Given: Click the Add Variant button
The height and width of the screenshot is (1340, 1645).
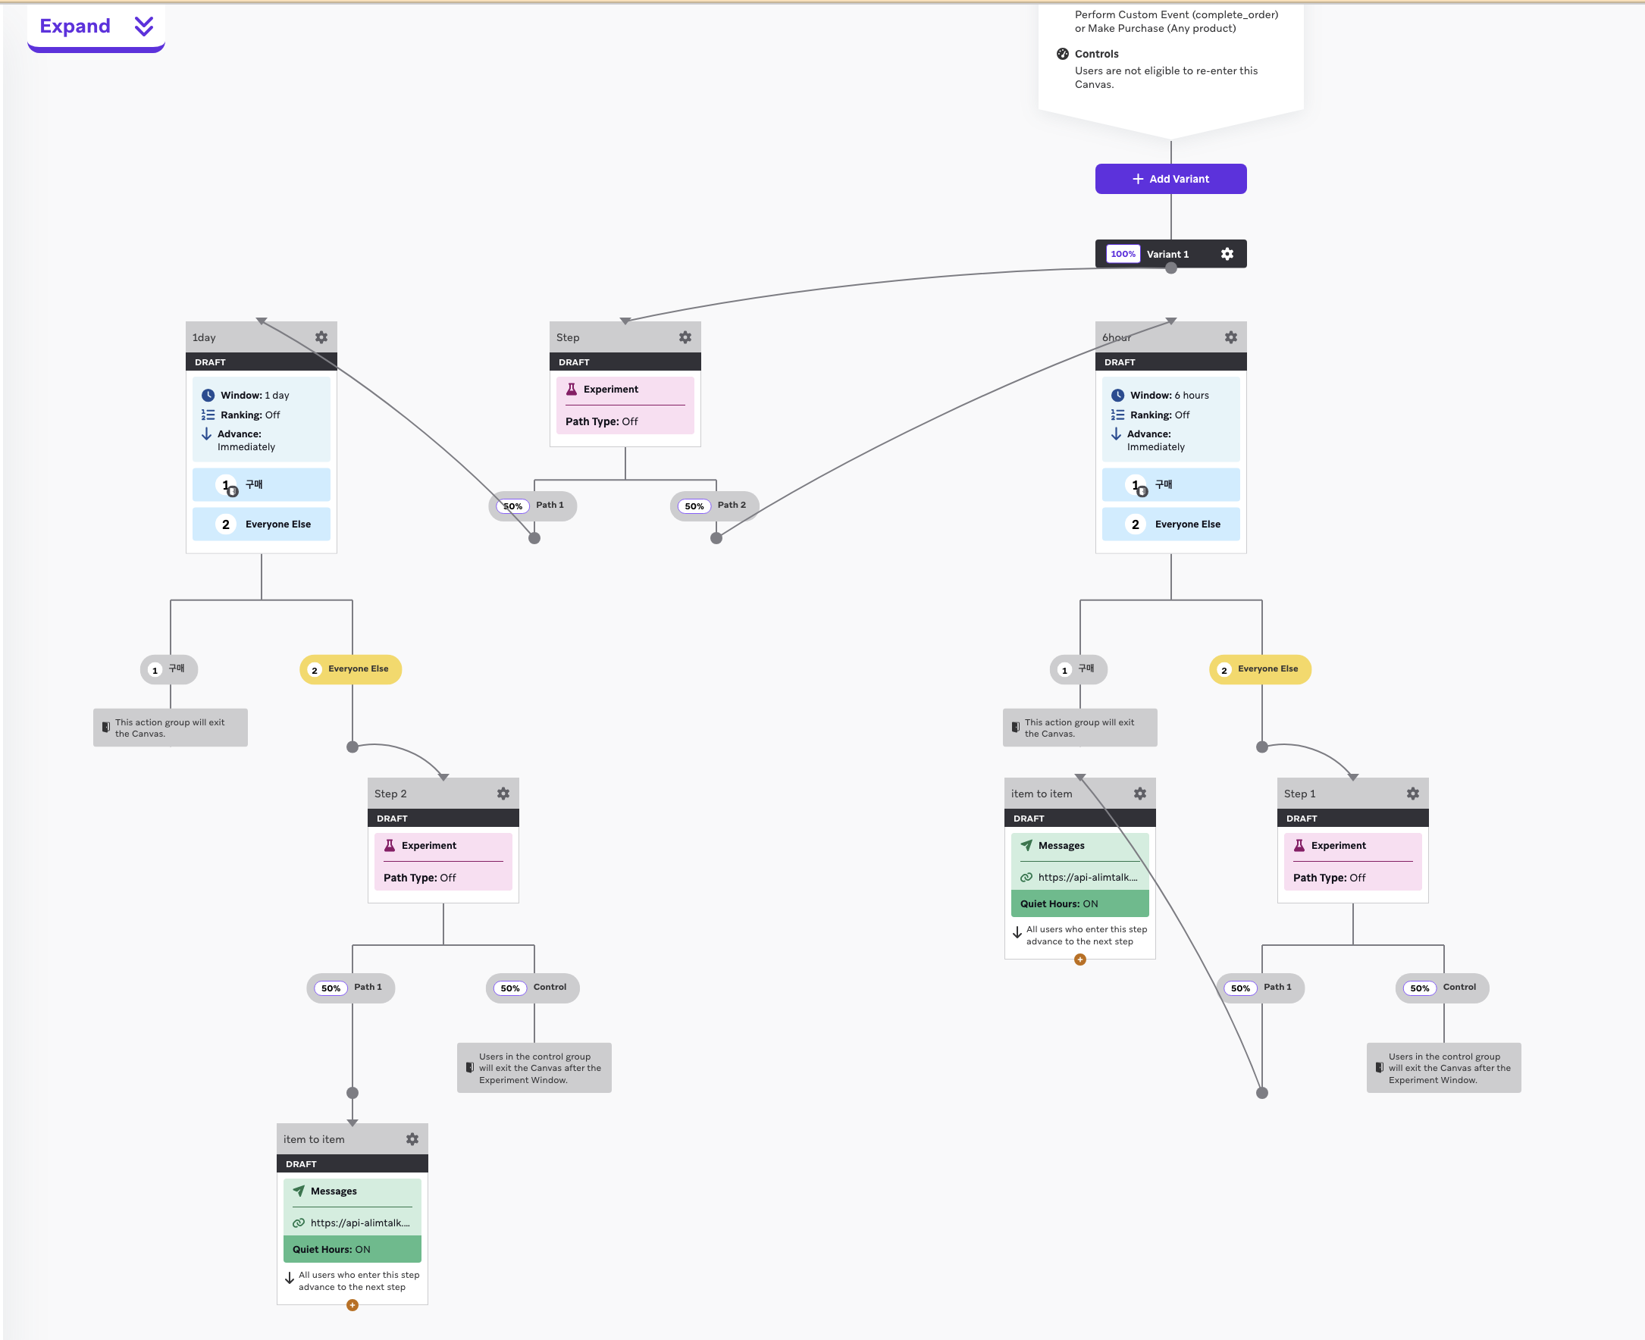Looking at the screenshot, I should pyautogui.click(x=1170, y=179).
